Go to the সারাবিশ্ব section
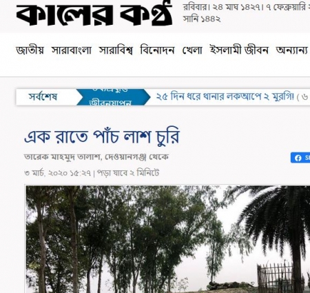Image resolution: width=310 pixels, height=293 pixels. 116,50
